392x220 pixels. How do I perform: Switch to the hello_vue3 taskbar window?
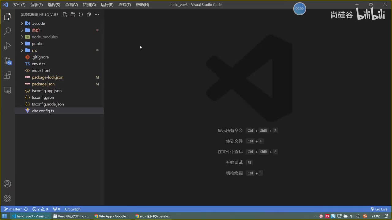pyautogui.click(x=30, y=216)
